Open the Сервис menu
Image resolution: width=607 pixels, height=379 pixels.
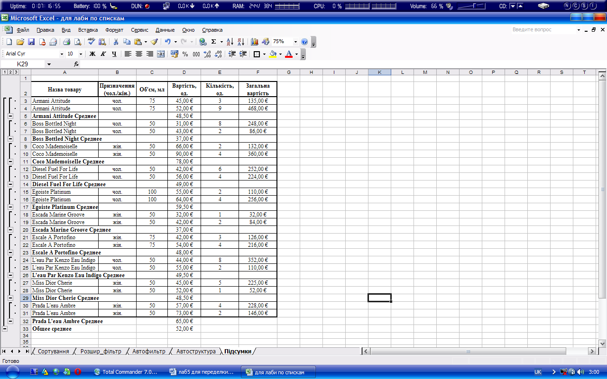[x=139, y=30]
